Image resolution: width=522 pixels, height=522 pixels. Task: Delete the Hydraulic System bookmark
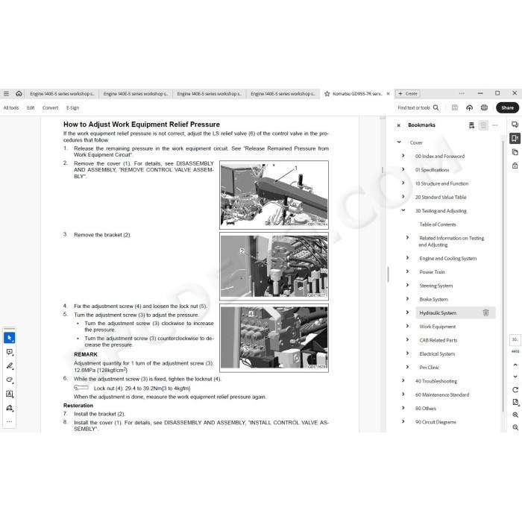pos(485,312)
